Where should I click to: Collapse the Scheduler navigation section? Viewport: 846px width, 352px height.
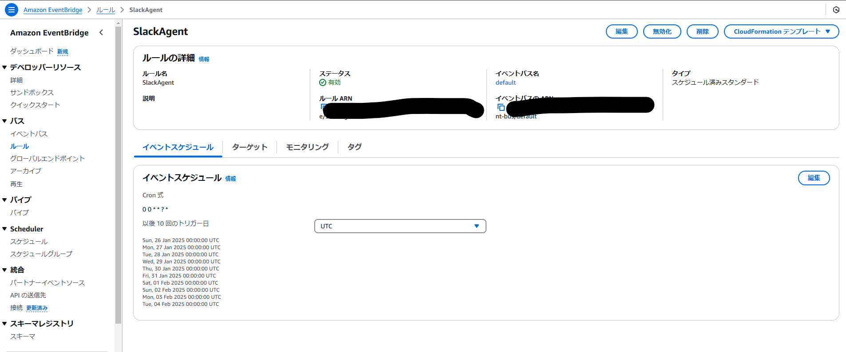click(4, 229)
